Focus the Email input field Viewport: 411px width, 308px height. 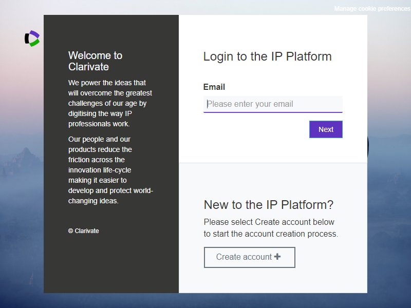273,104
